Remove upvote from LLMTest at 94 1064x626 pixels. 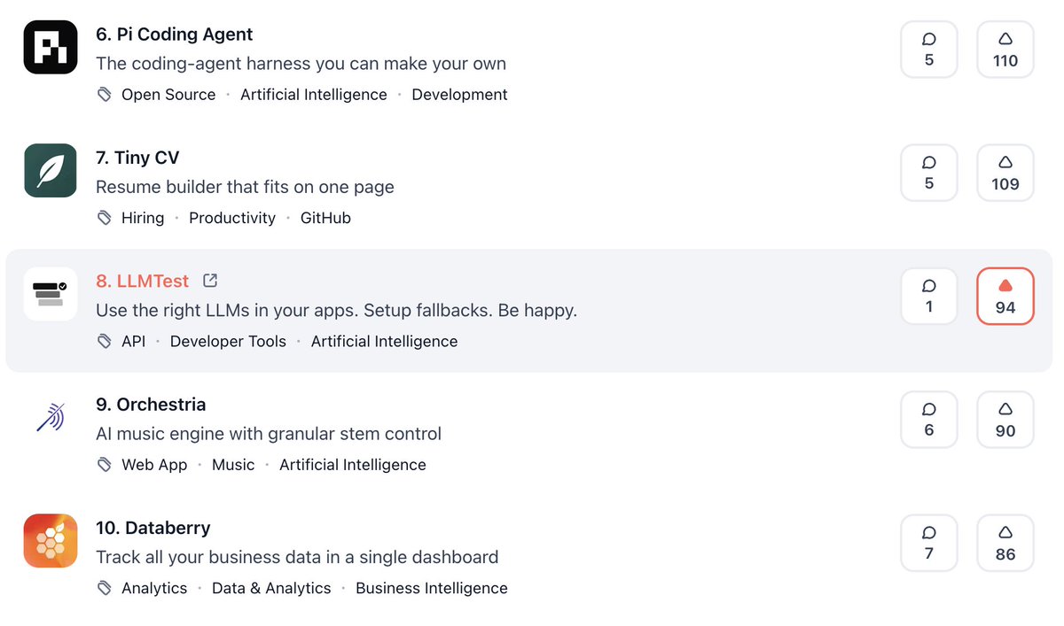click(x=1005, y=296)
